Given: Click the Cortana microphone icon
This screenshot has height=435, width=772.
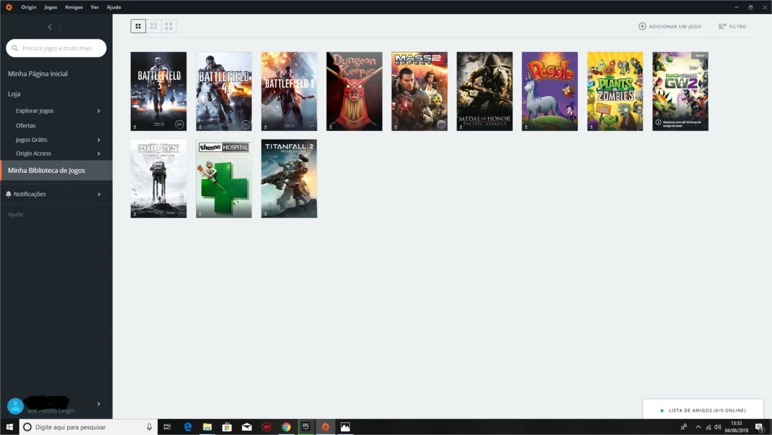Looking at the screenshot, I should pos(149,427).
